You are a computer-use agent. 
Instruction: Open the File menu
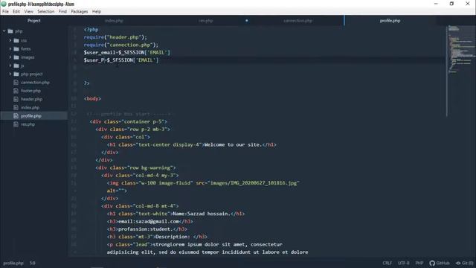coord(5,12)
